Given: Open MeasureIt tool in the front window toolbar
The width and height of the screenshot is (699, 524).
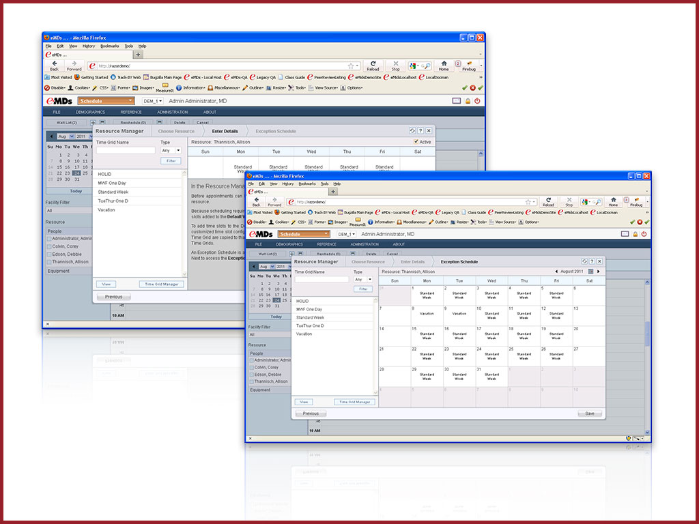Looking at the screenshot, I should 358,222.
